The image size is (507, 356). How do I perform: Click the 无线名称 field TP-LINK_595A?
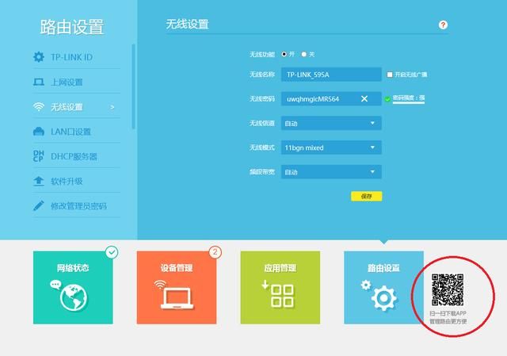tap(331, 75)
